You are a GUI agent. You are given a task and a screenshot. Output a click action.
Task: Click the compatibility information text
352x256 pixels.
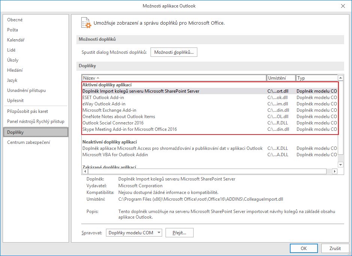click(x=169, y=192)
